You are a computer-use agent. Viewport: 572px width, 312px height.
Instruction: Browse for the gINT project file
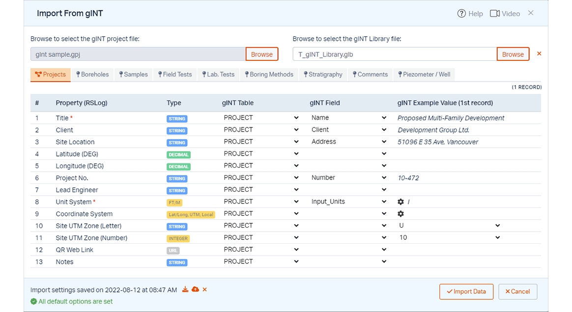coord(261,54)
